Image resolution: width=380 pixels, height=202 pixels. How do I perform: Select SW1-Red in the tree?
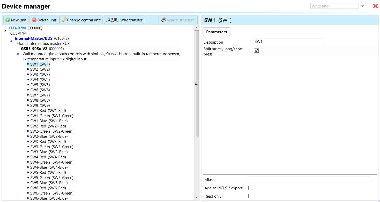pos(48,110)
